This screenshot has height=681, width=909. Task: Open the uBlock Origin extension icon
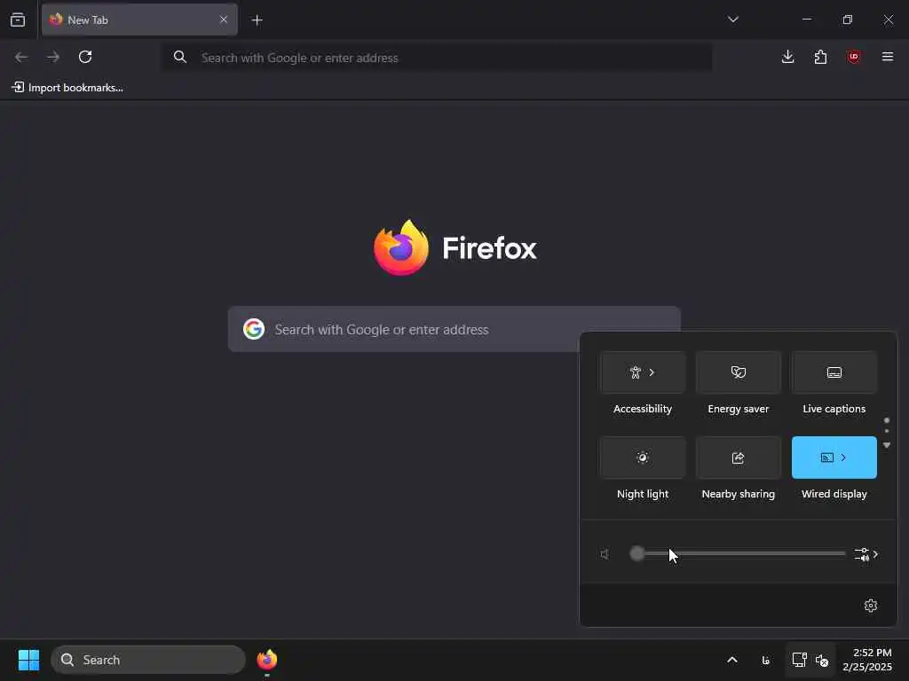point(853,57)
